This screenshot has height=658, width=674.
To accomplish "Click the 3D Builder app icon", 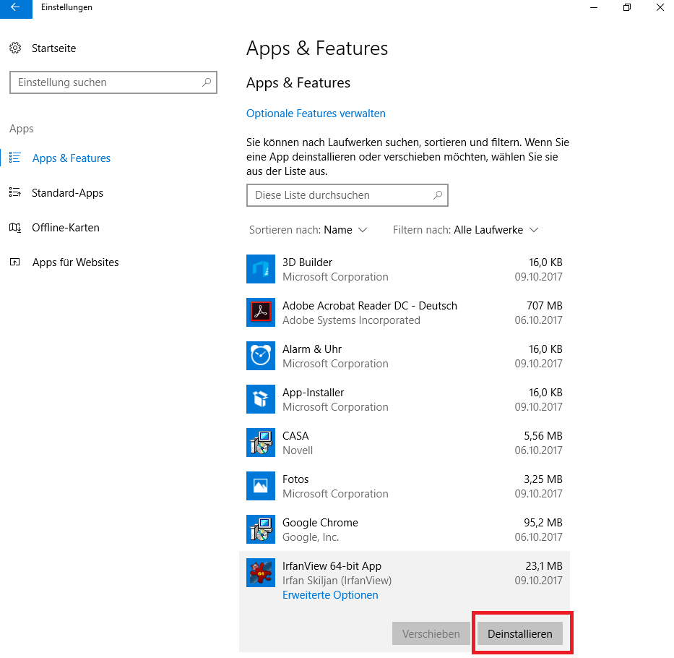I will [261, 269].
